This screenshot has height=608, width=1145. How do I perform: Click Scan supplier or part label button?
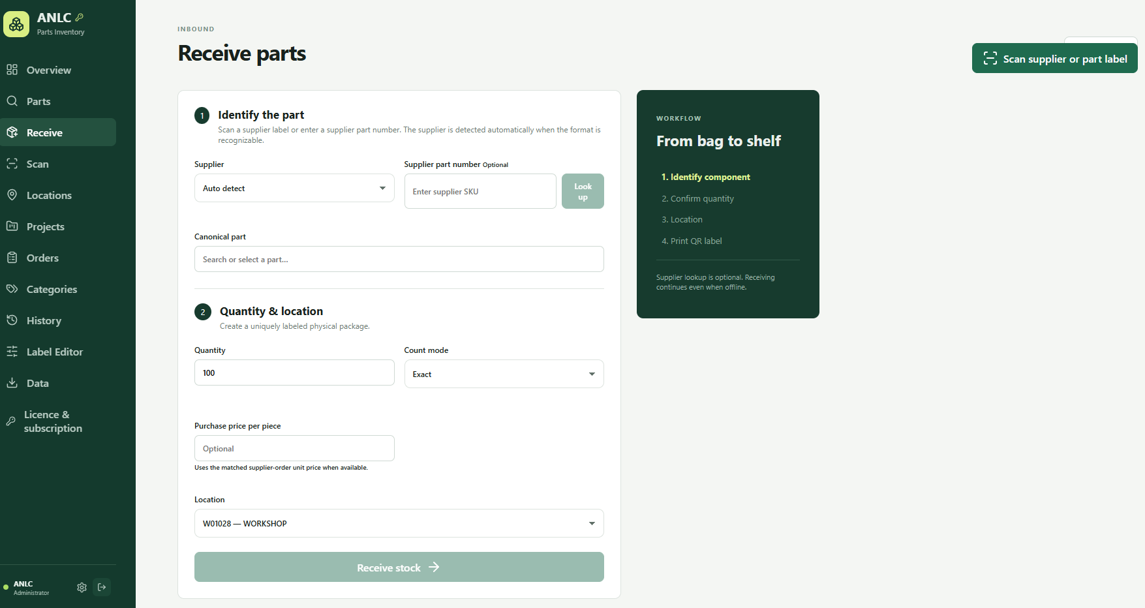click(x=1054, y=59)
